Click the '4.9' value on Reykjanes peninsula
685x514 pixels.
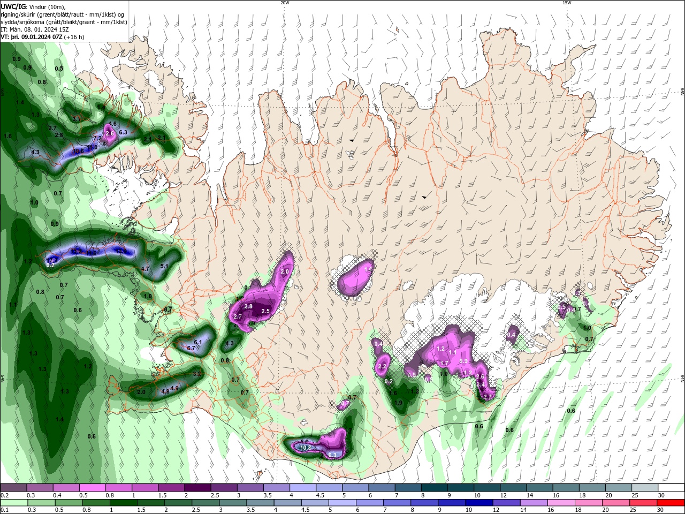coord(174,389)
